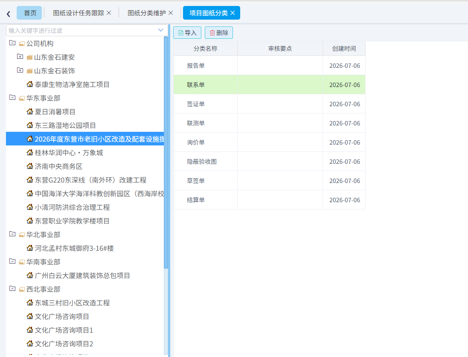Screen dimensions: 468x357
Task: Click house icon of 广州白云大厦 project
Action: coord(30,275)
